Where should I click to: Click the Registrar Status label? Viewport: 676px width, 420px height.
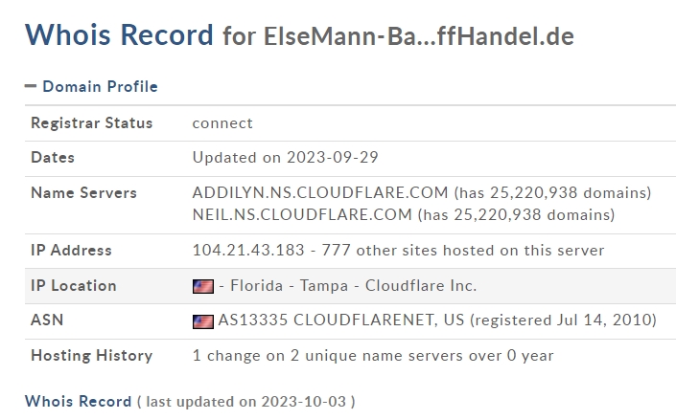92,123
